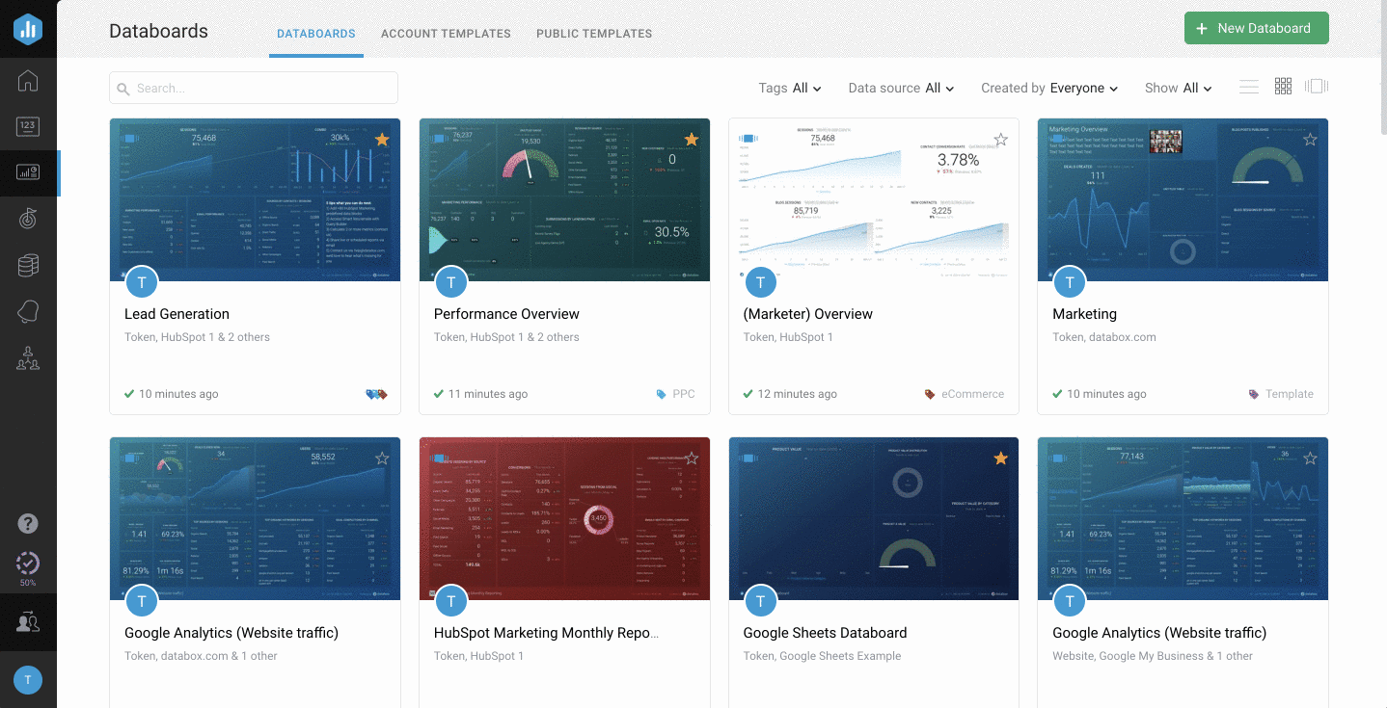Click the avatar T on Lead Generation card
Image resolution: width=1387 pixels, height=708 pixels.
pos(142,282)
